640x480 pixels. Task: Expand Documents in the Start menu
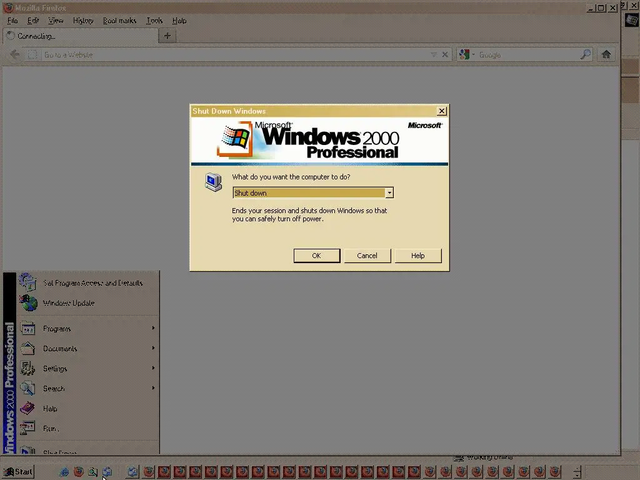[x=87, y=348]
